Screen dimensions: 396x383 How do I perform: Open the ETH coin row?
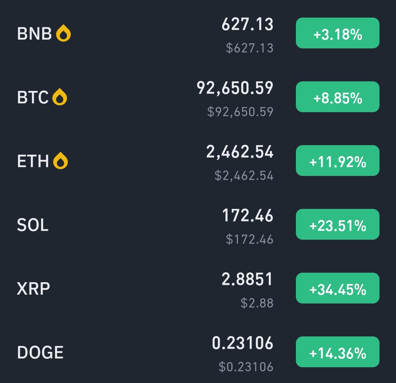198,161
